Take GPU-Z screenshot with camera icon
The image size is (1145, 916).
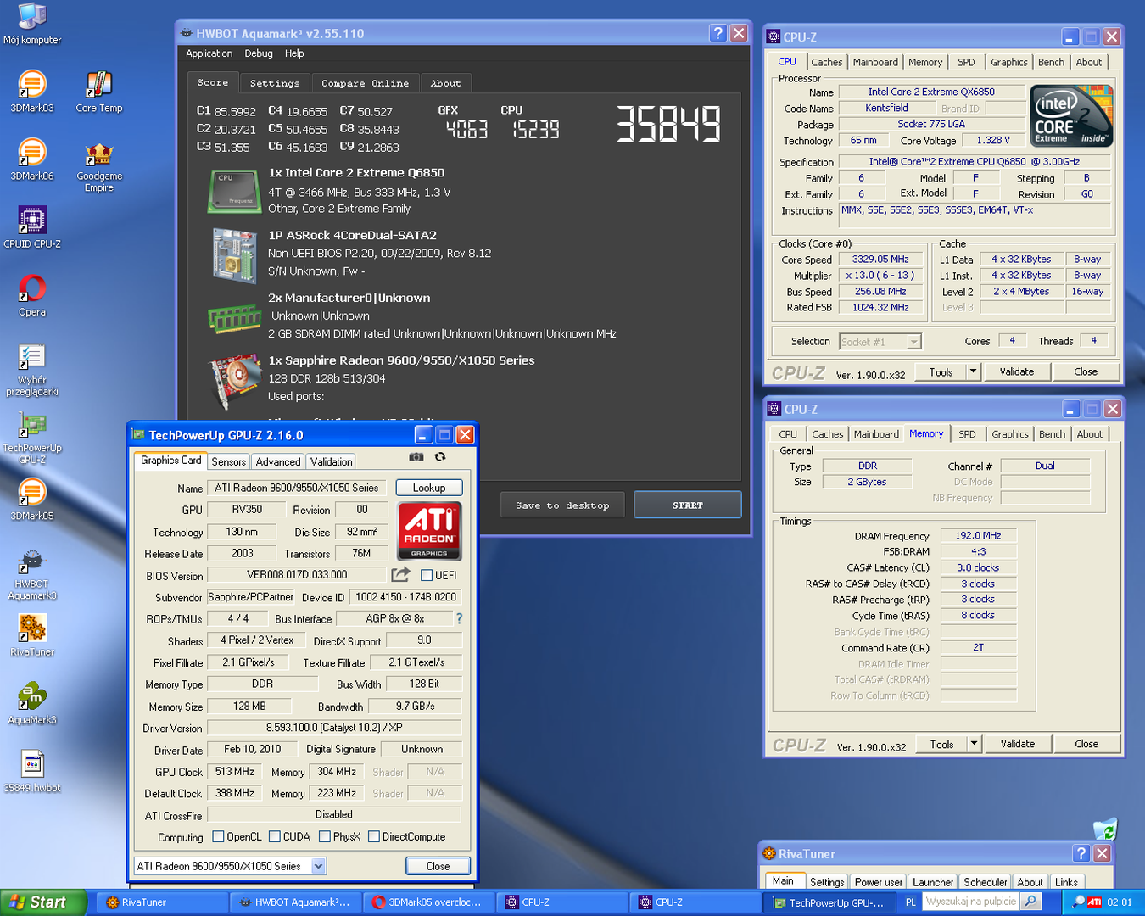point(416,456)
